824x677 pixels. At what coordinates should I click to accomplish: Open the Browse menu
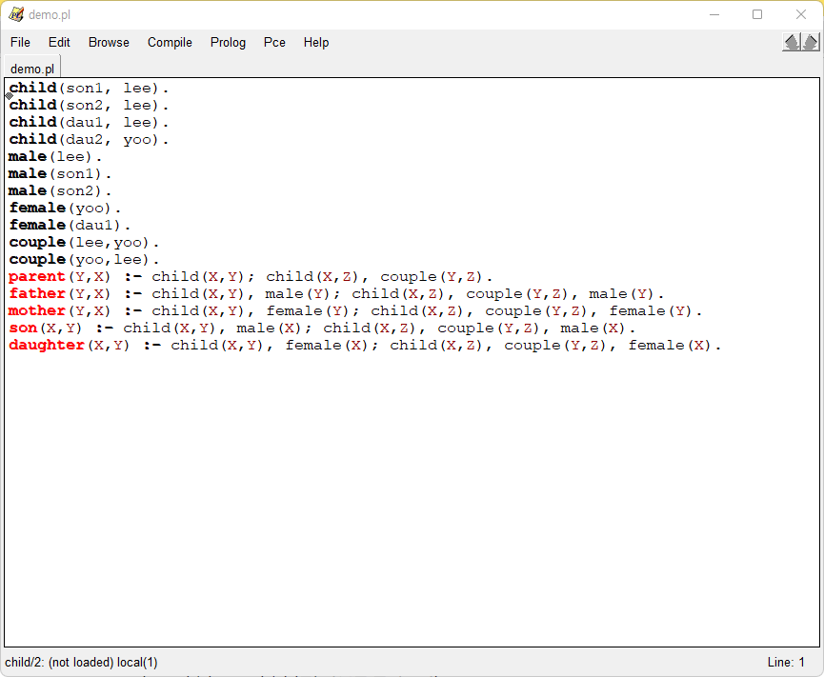click(x=109, y=43)
